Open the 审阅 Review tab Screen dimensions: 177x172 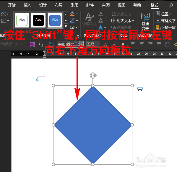pyautogui.click(x=106, y=5)
